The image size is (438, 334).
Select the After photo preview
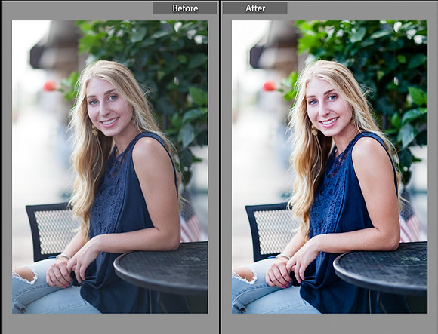tap(329, 167)
